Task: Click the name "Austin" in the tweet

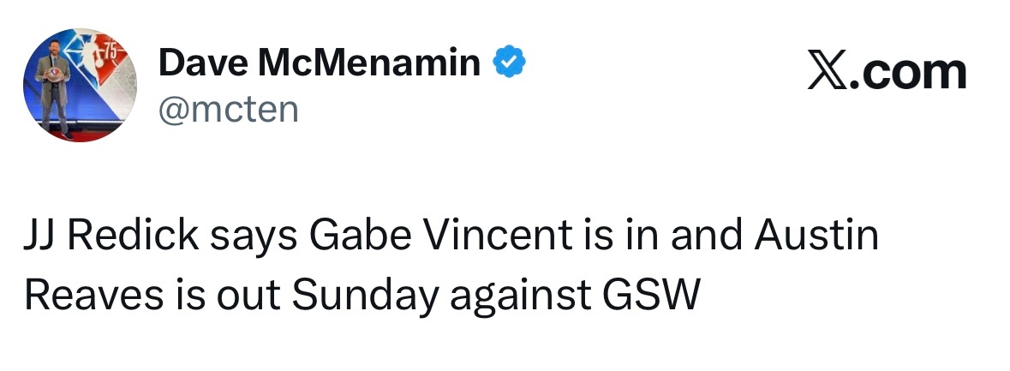Action: pyautogui.click(x=816, y=236)
